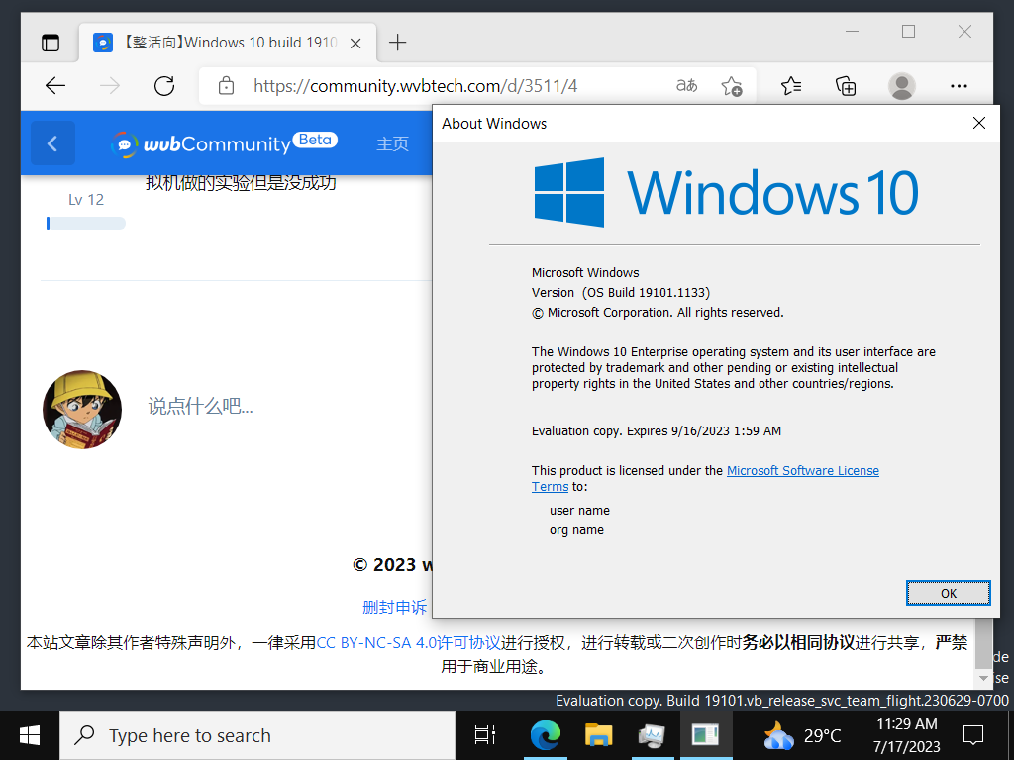The image size is (1014, 760).
Task: Open Edge Settings and more menu
Action: [x=959, y=86]
